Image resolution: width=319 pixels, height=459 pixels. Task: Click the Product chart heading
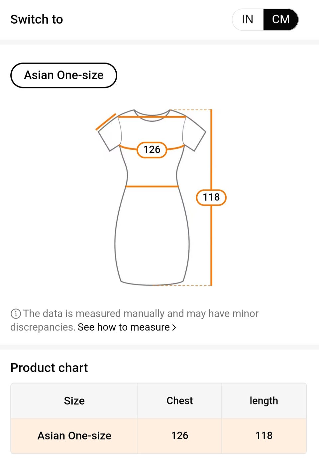[x=49, y=368]
